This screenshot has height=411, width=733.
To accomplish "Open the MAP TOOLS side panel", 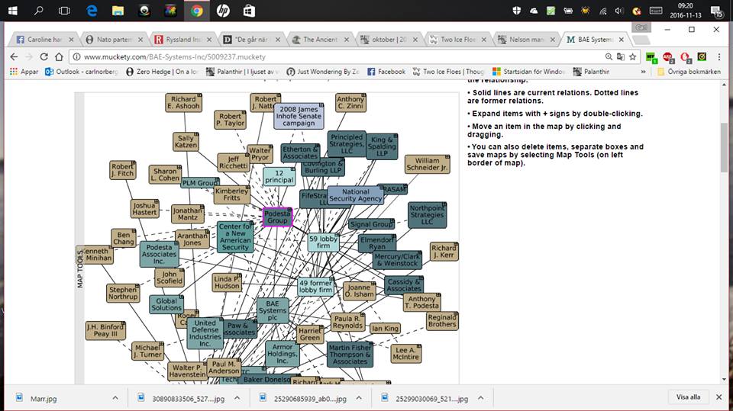I will (79, 267).
